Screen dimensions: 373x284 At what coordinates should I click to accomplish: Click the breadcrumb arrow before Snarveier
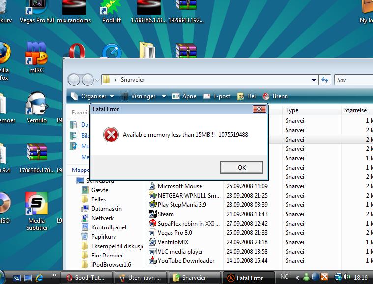tap(115, 80)
